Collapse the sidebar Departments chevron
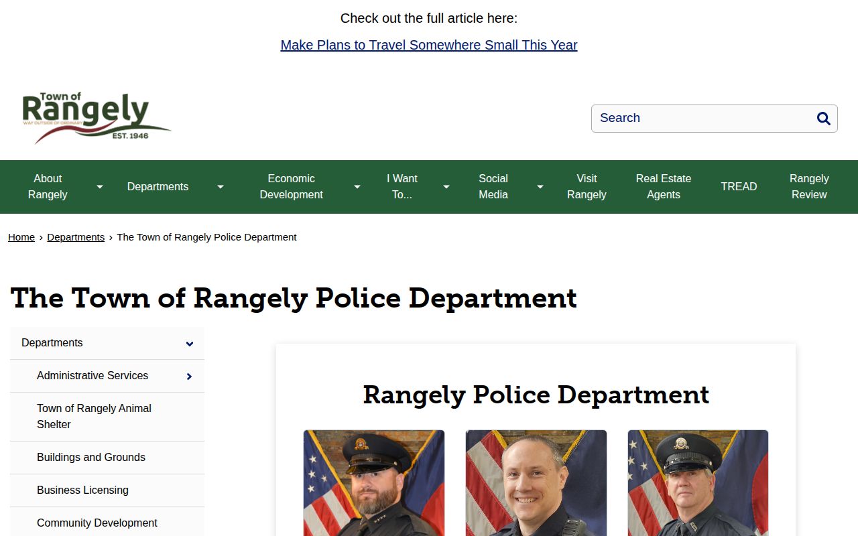 [x=190, y=344]
